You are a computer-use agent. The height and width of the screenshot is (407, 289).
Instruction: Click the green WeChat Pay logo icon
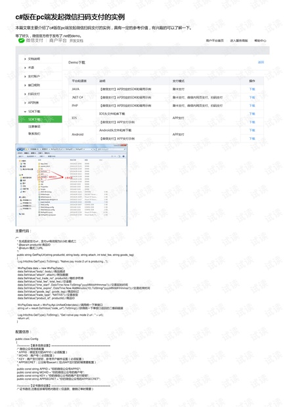[x=21, y=41]
